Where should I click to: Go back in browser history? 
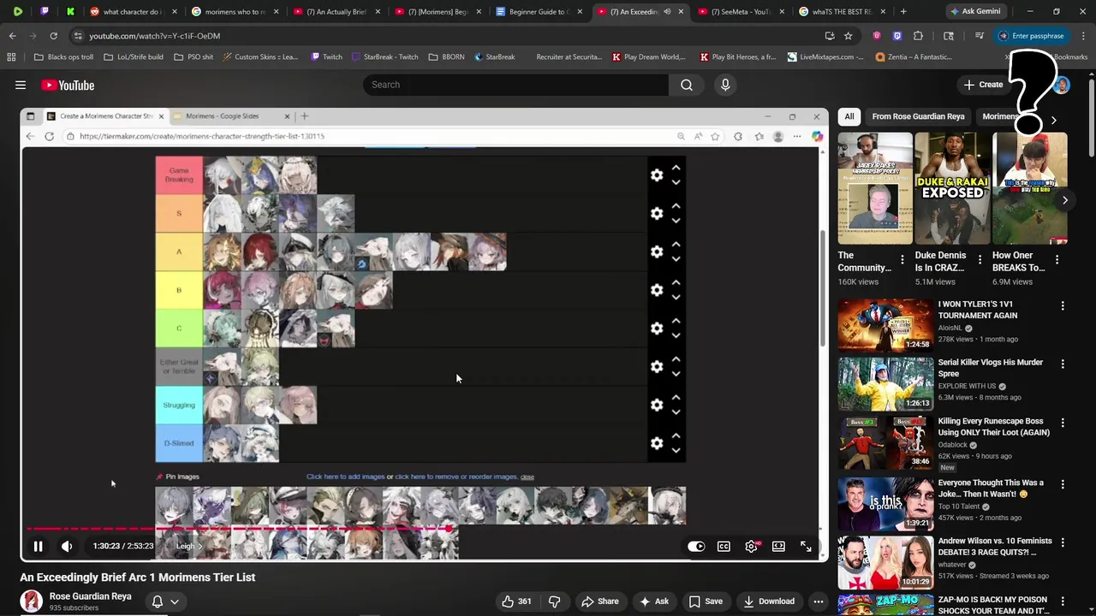point(12,36)
